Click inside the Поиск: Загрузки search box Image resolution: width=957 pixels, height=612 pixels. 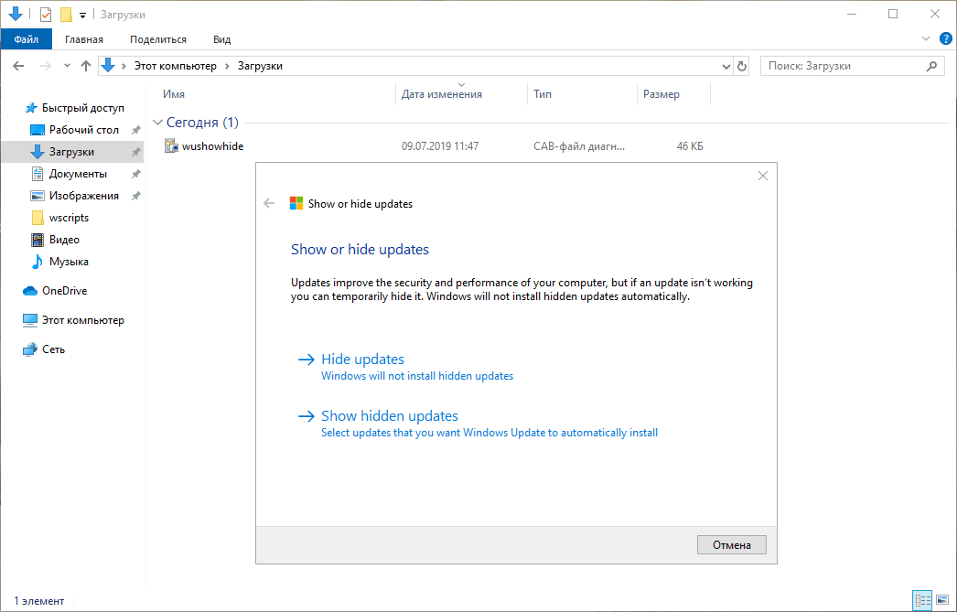click(842, 65)
